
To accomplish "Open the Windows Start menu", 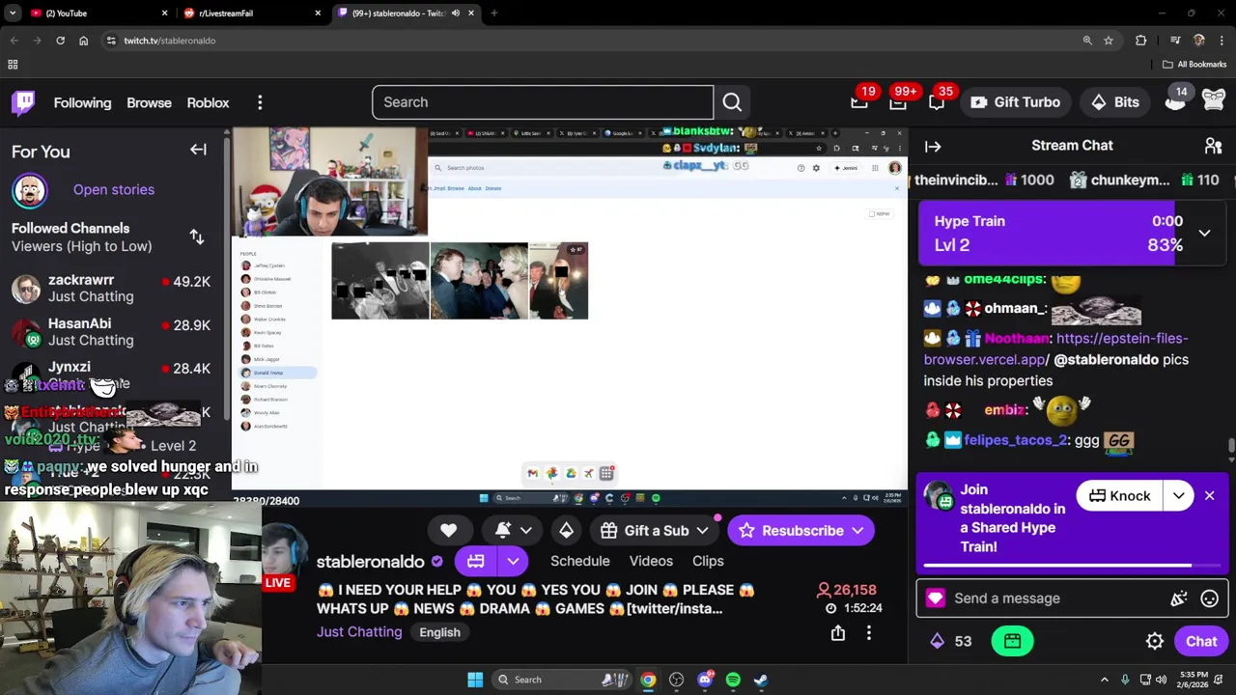I will 475,680.
